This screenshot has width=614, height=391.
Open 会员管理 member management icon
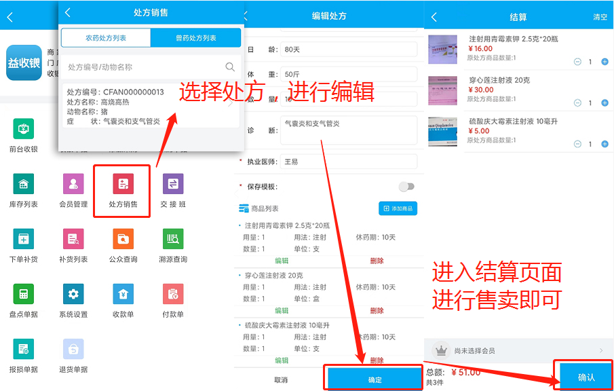point(73,184)
